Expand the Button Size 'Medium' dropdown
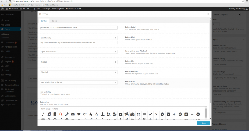Viewport: 249px width, 131px height. click(79, 62)
